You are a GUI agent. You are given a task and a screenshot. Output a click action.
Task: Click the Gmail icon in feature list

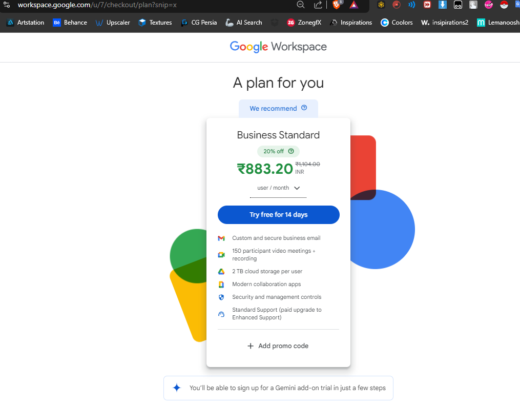(x=221, y=238)
